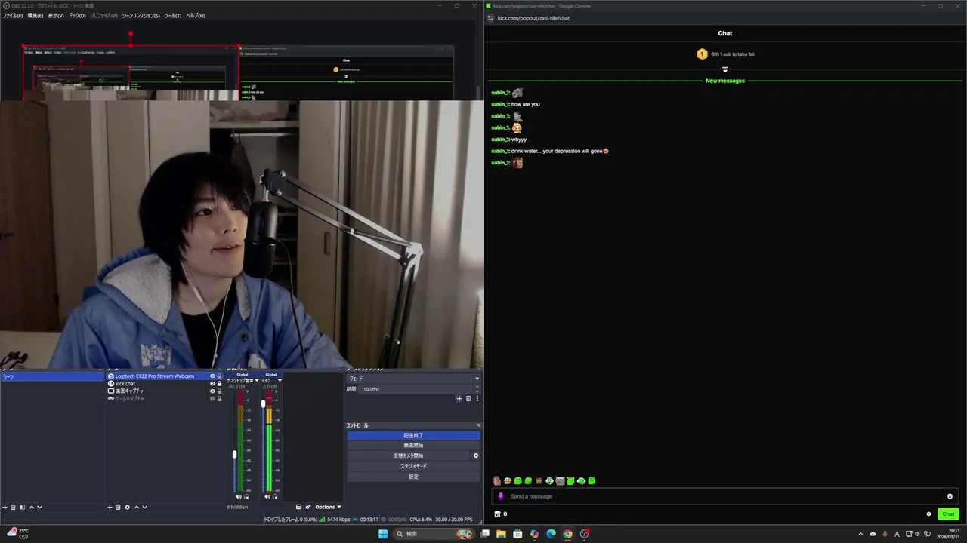967x543 pixels.
Task: Open virtual camera settings gear
Action: [x=475, y=456]
